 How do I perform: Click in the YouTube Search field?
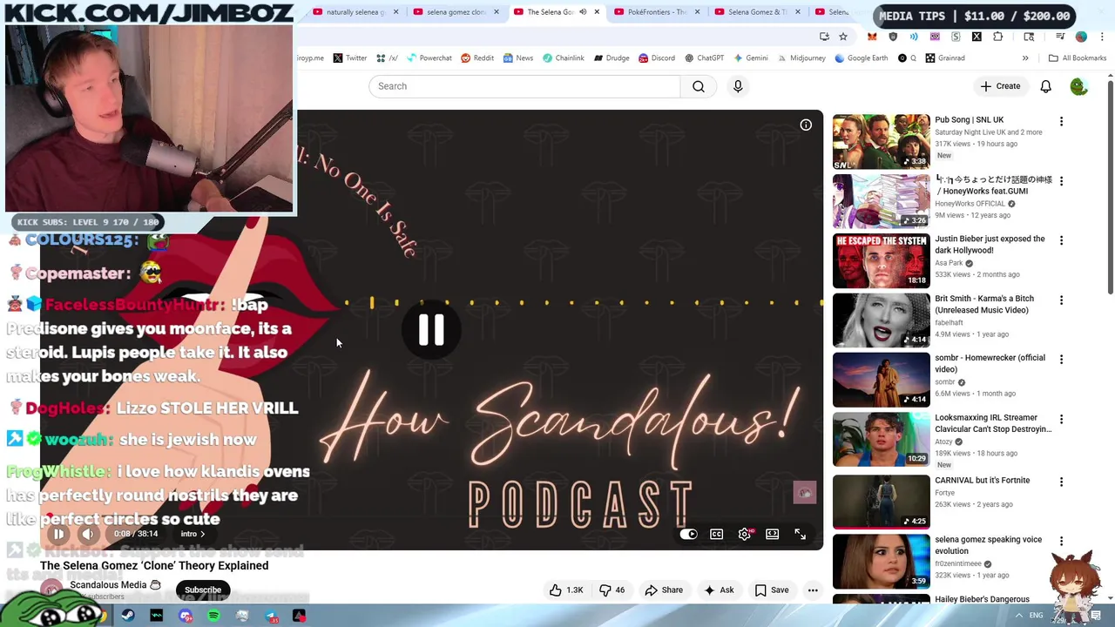[524, 86]
